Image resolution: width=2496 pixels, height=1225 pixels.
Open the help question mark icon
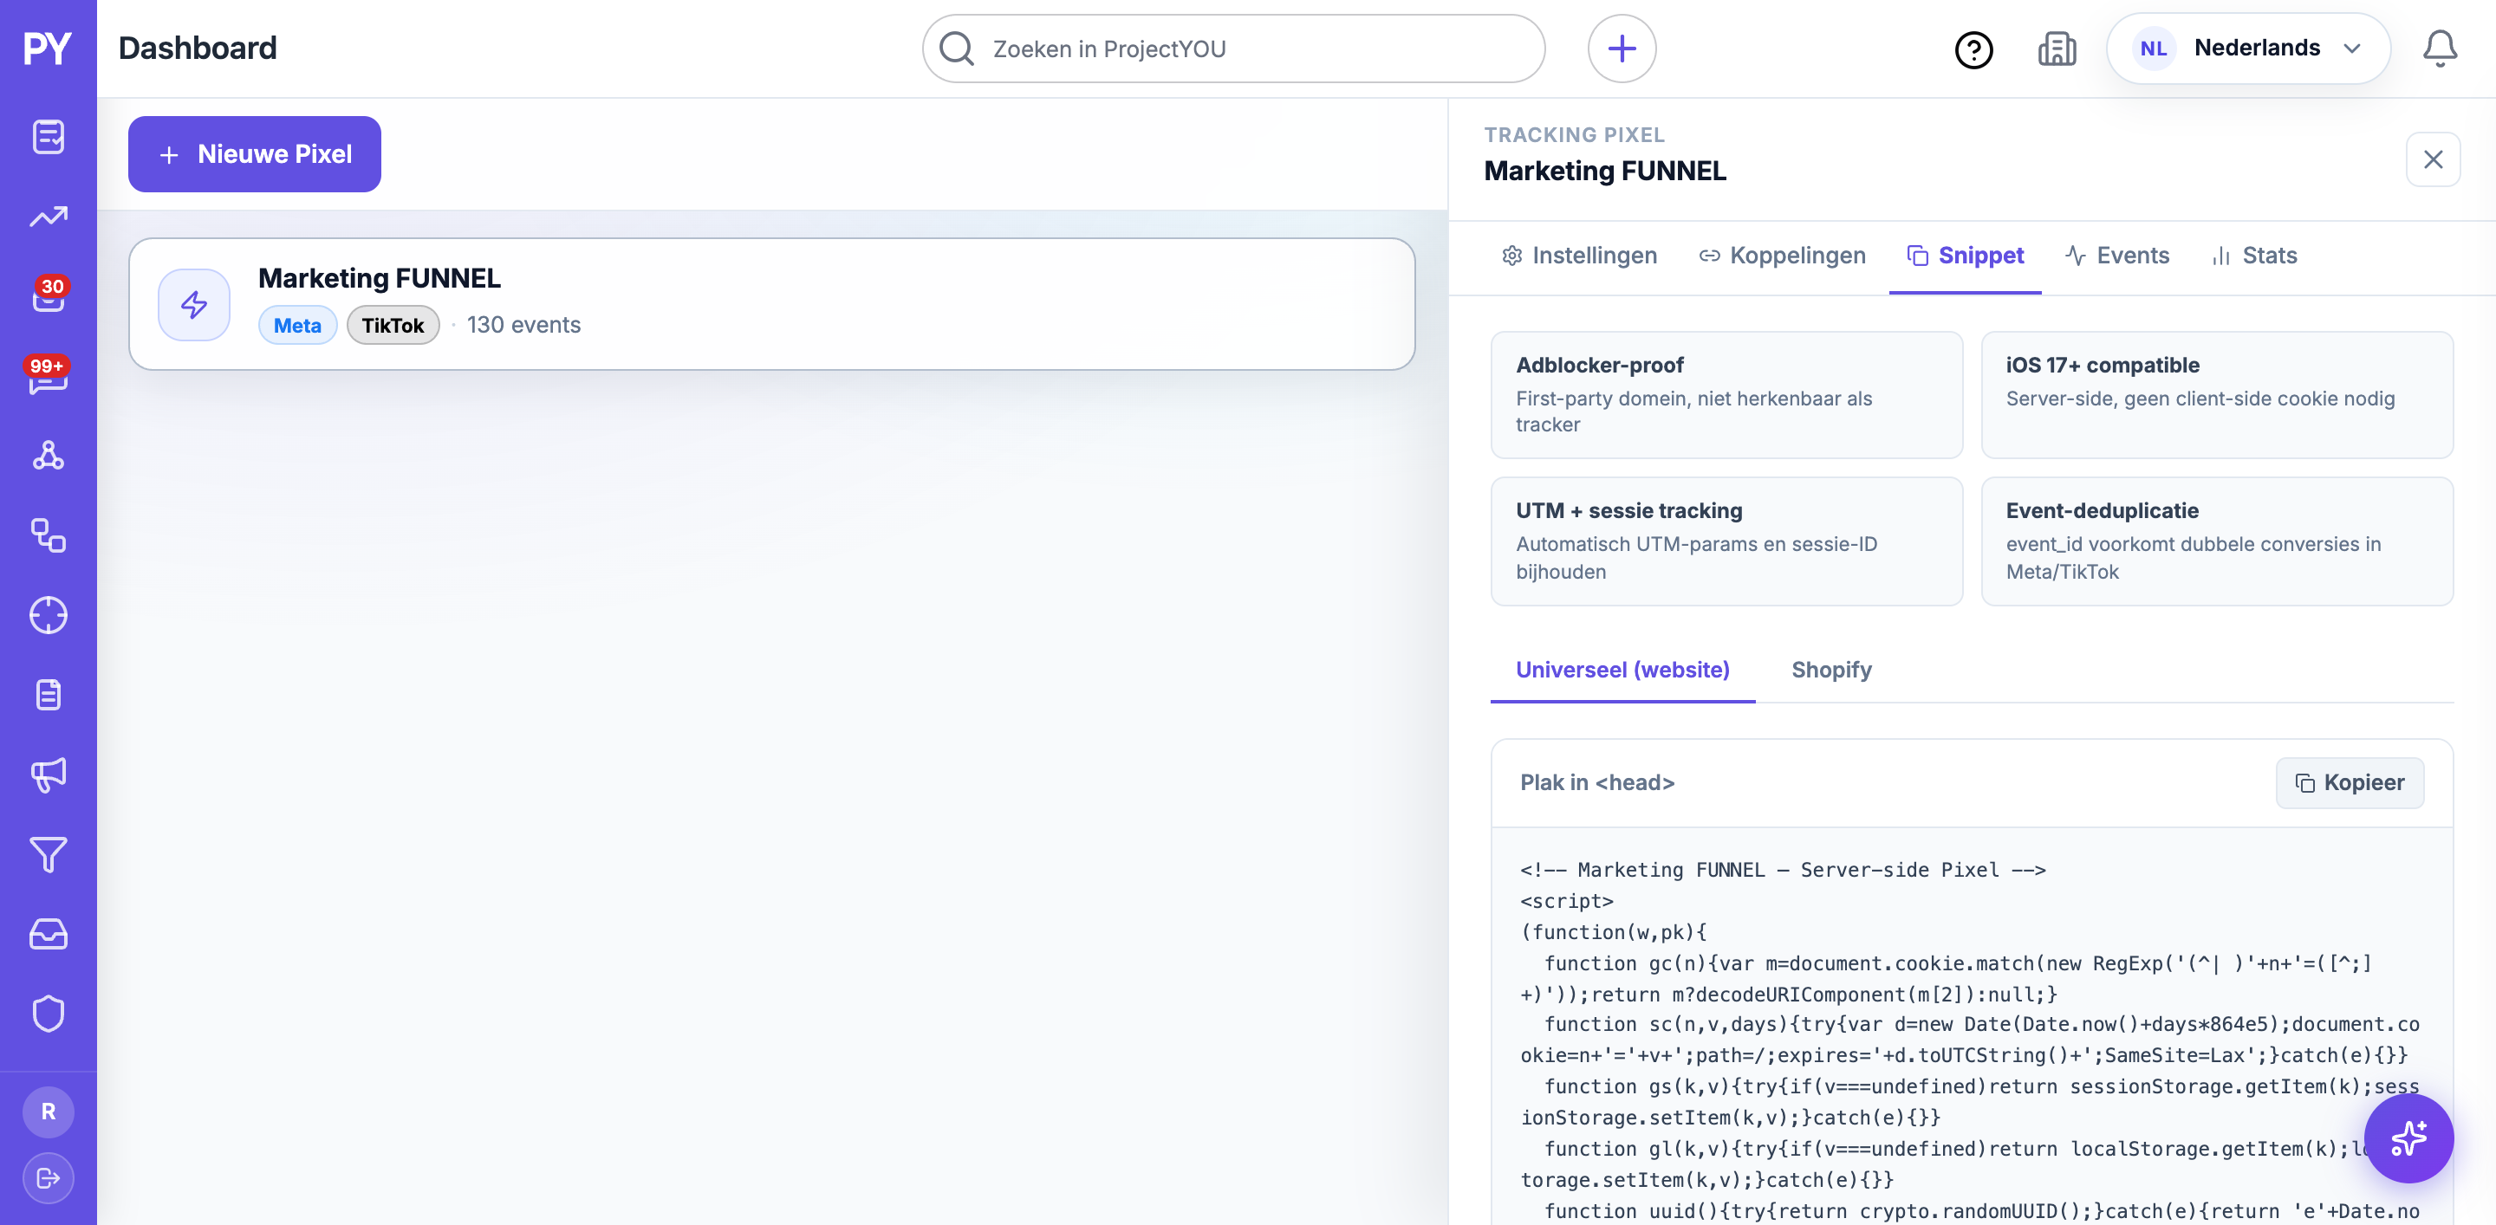tap(1973, 49)
